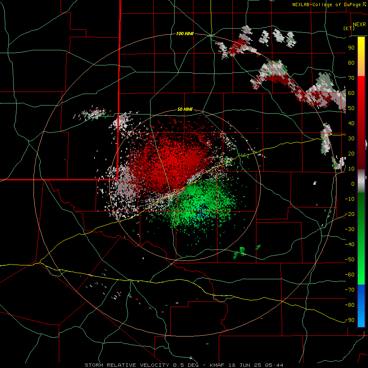
Task: Click the -30 value on velocity scale
Action: click(x=350, y=229)
